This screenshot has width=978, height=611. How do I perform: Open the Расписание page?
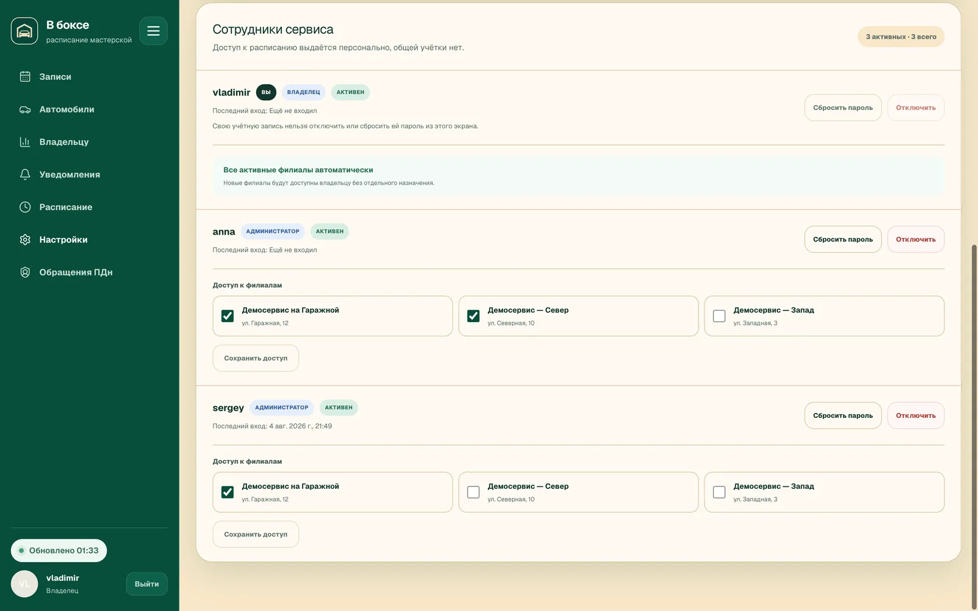pos(89,207)
